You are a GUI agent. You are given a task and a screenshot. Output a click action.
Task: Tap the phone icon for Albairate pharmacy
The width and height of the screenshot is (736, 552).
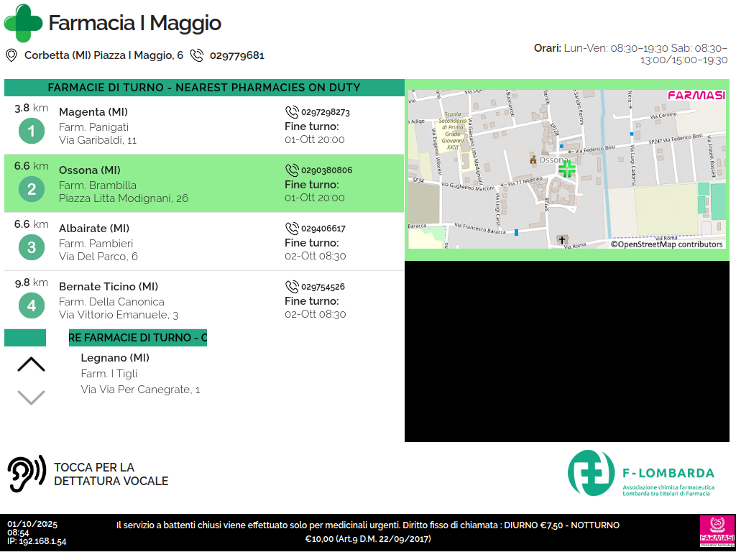coord(292,229)
